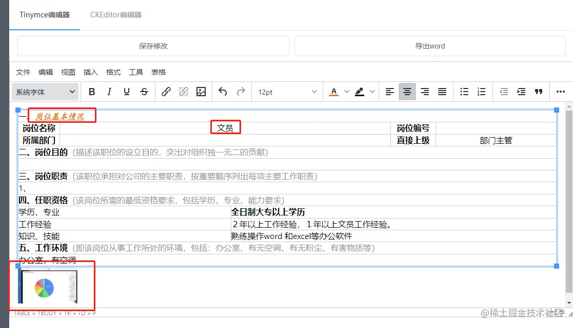Enable right text alignment
The height and width of the screenshot is (328, 573).
[x=424, y=92]
